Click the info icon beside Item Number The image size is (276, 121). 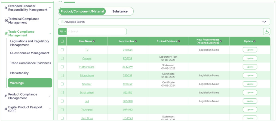(136, 41)
